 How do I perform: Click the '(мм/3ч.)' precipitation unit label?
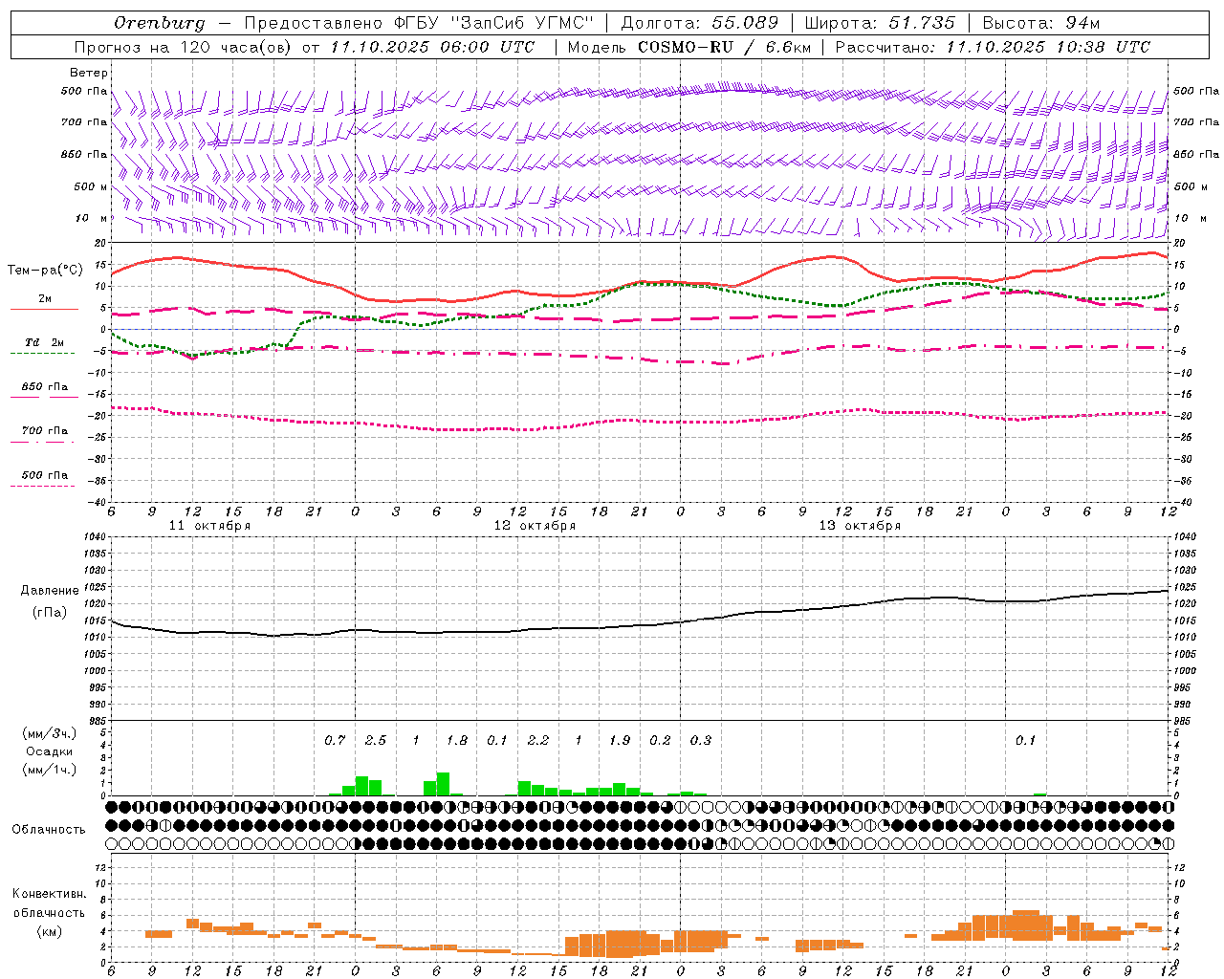pyautogui.click(x=50, y=733)
